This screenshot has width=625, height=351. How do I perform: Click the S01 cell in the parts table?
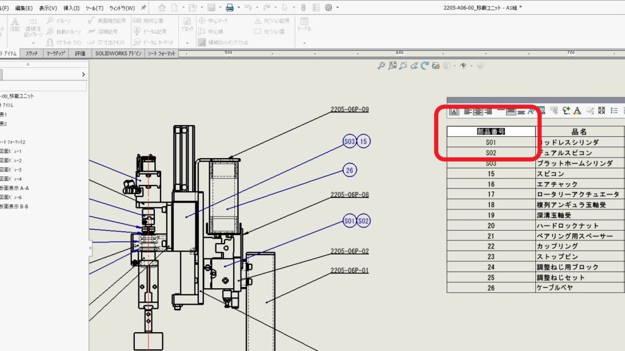491,142
